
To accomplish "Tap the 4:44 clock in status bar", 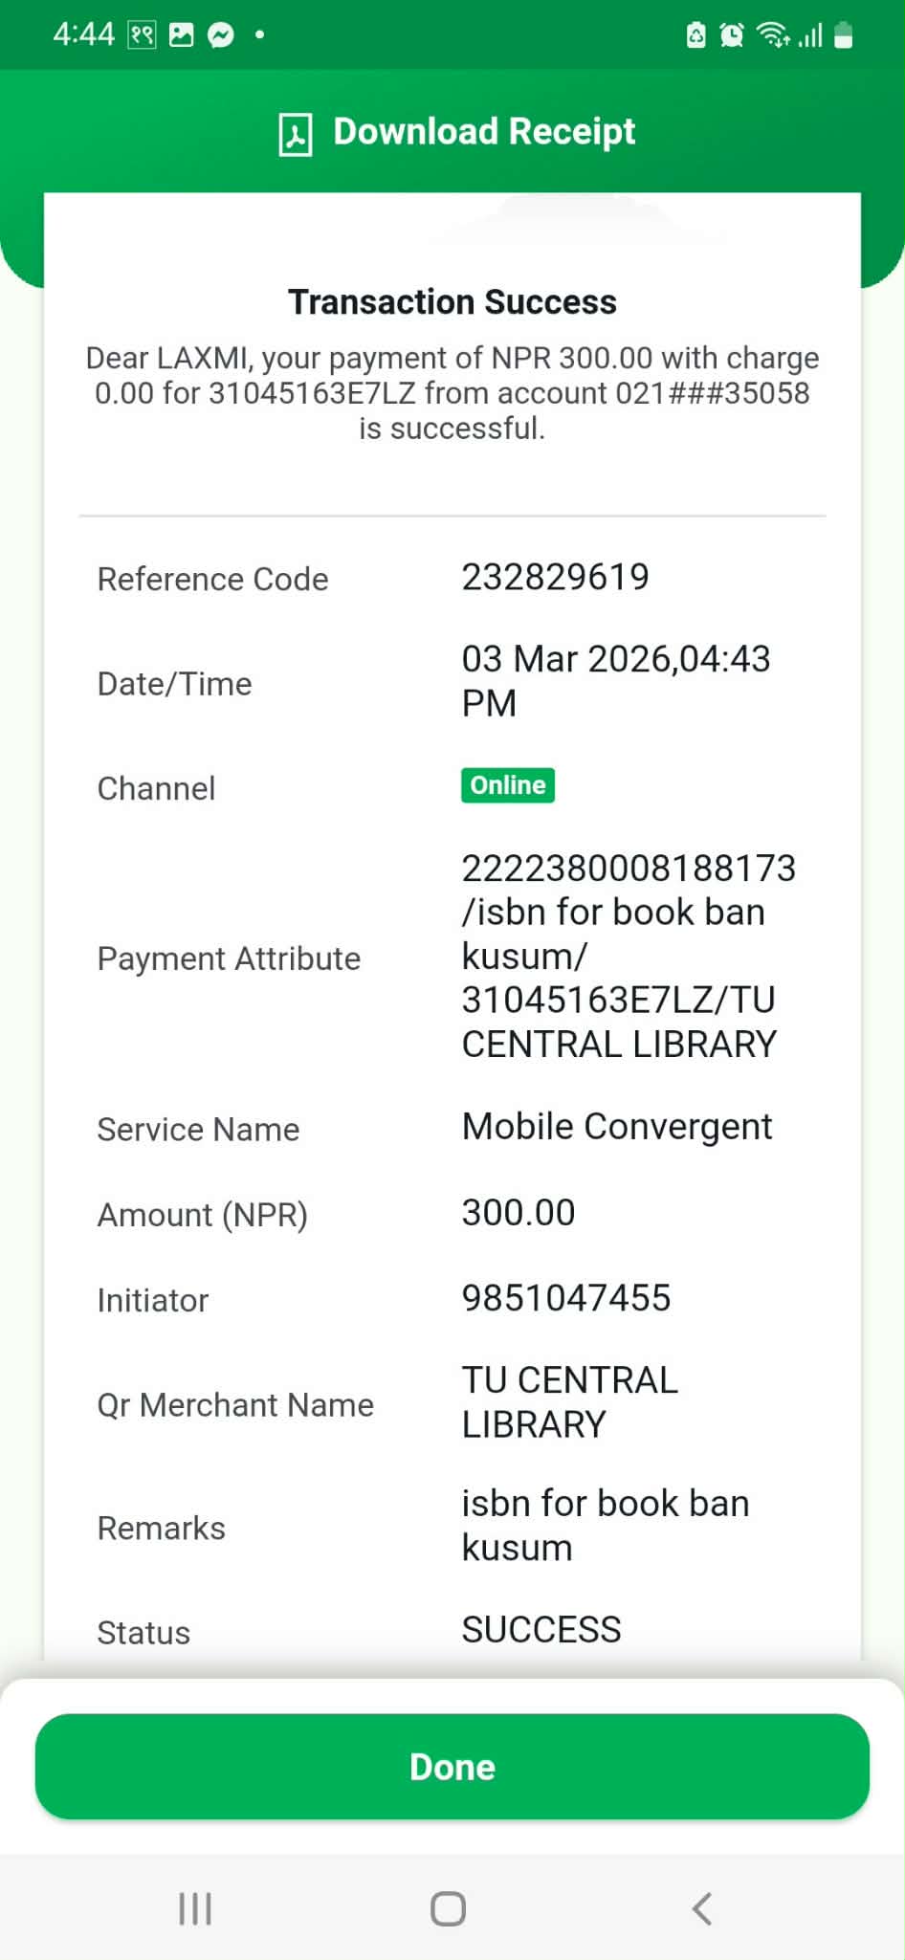I will point(83,34).
